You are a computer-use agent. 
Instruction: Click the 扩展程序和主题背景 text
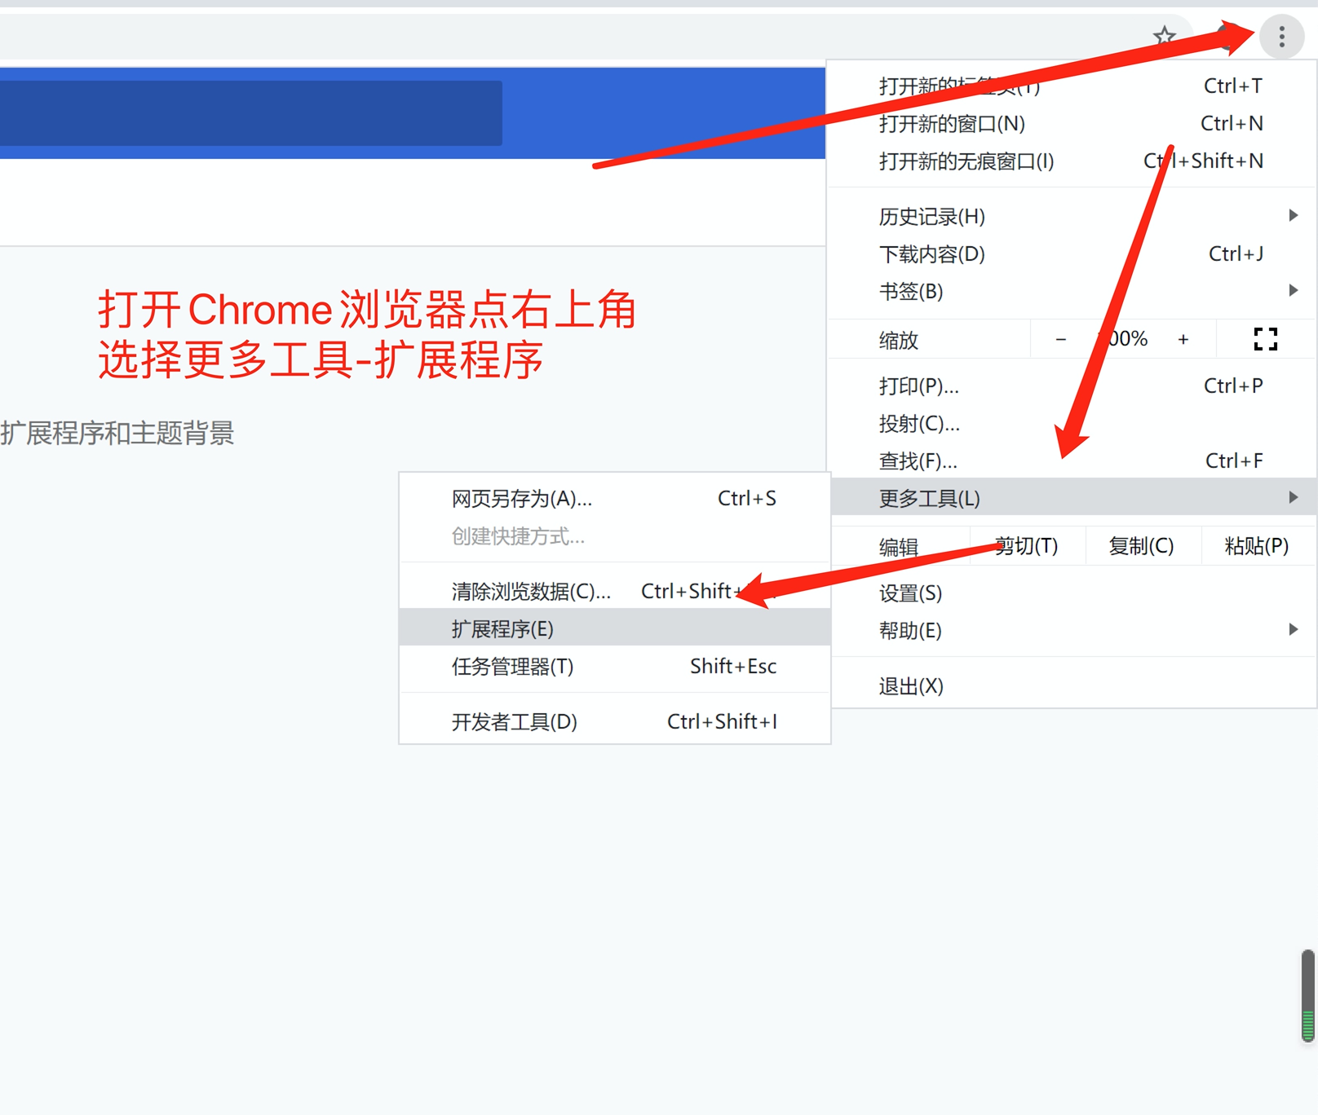117,433
